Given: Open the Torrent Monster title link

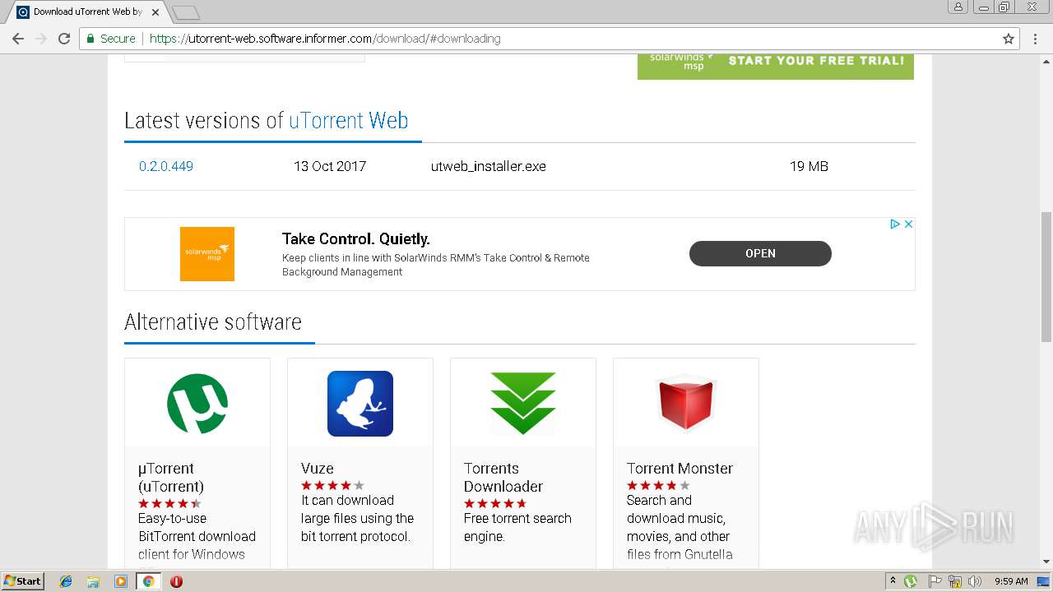Looking at the screenshot, I should [x=680, y=469].
